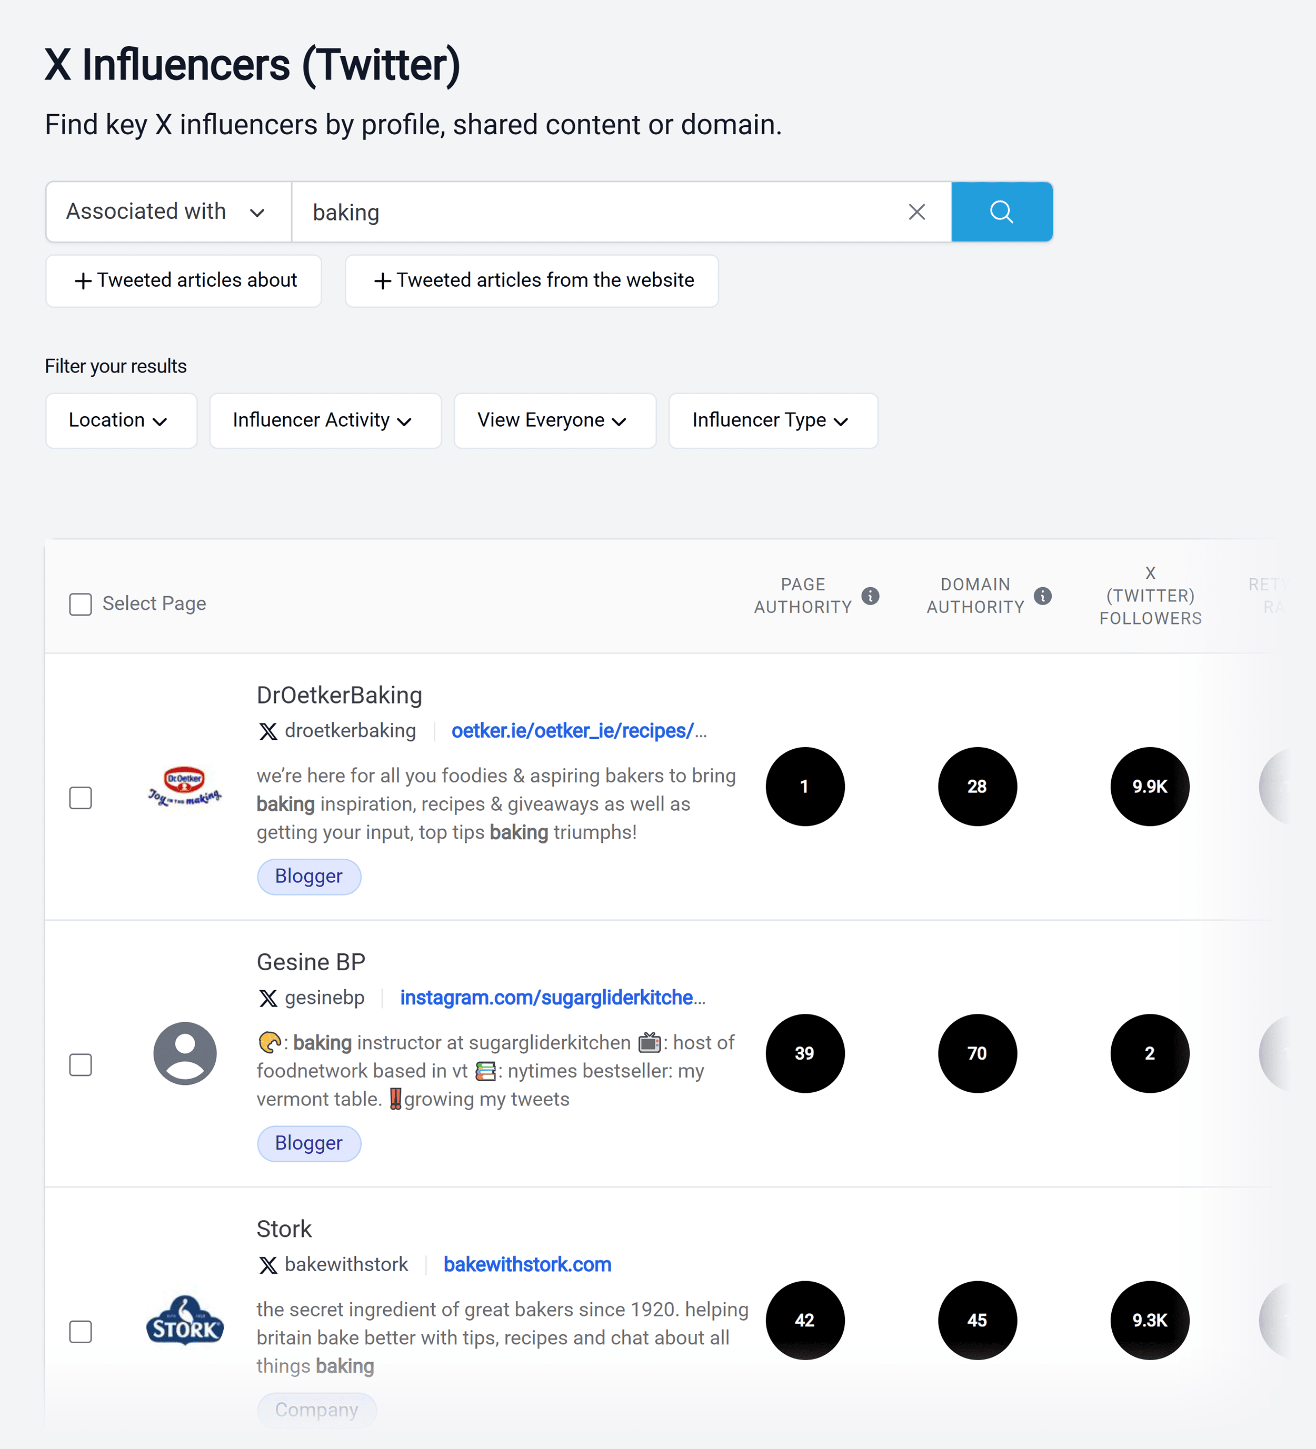Click the X icon beside droetkerbaking handle
Image resolution: width=1316 pixels, height=1449 pixels.
(x=268, y=731)
